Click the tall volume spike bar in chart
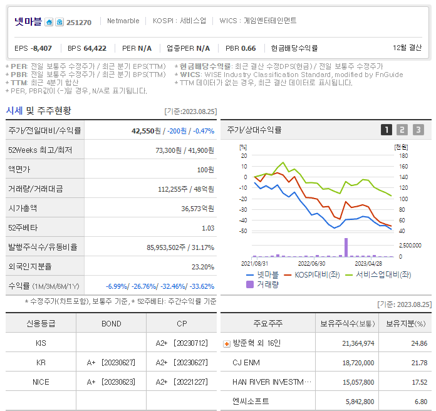This screenshot has width=436, height=411. 346,247
